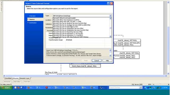Click the Month_Name column in the diagram
This screenshot has width=170, height=95.
coord(84,66)
